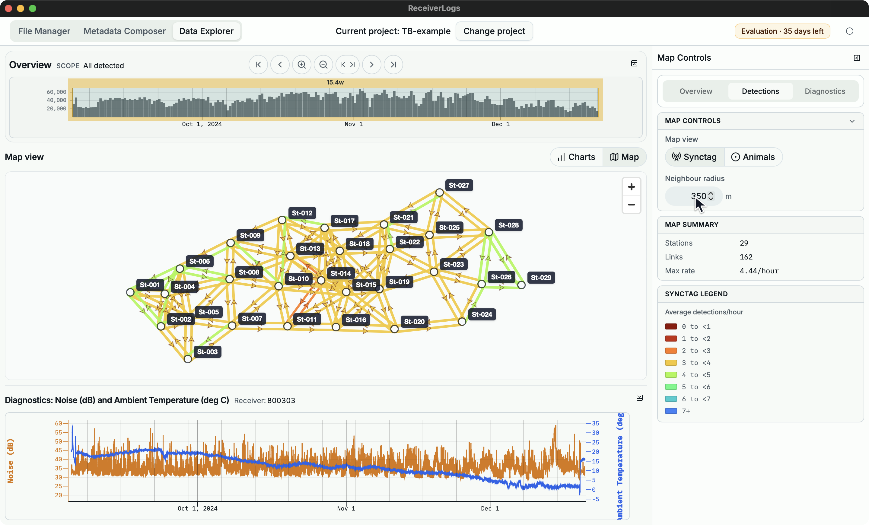Select station St-003 on the map
The image size is (869, 525).
[x=188, y=359]
